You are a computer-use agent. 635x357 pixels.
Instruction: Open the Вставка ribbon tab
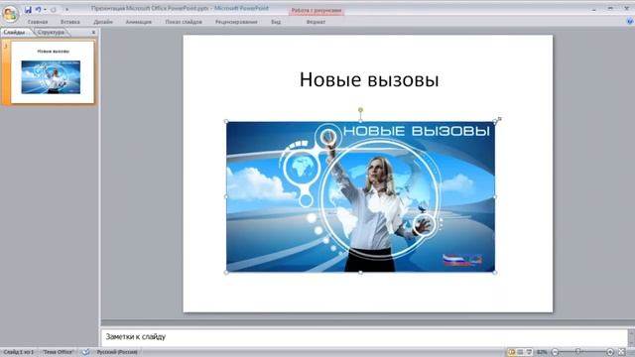tap(70, 22)
